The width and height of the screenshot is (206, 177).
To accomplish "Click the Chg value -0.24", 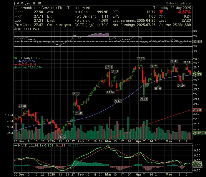I will tap(187, 16).
